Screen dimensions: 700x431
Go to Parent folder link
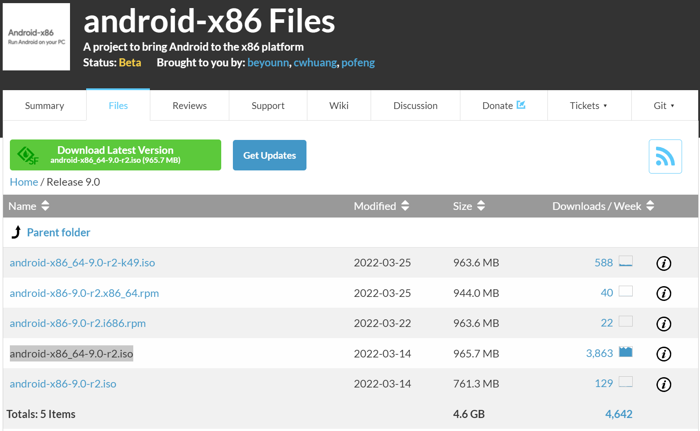tap(58, 232)
